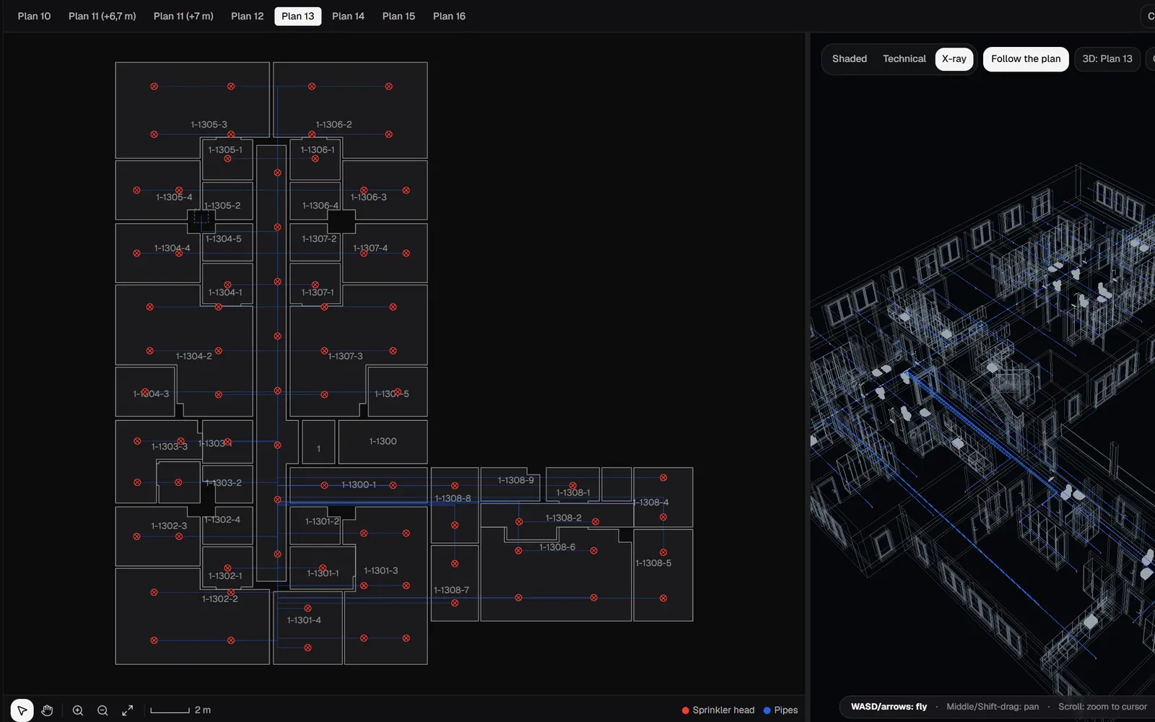Toggle Sprinkler head legend item
Screen dimensions: 1155x722
click(718, 710)
